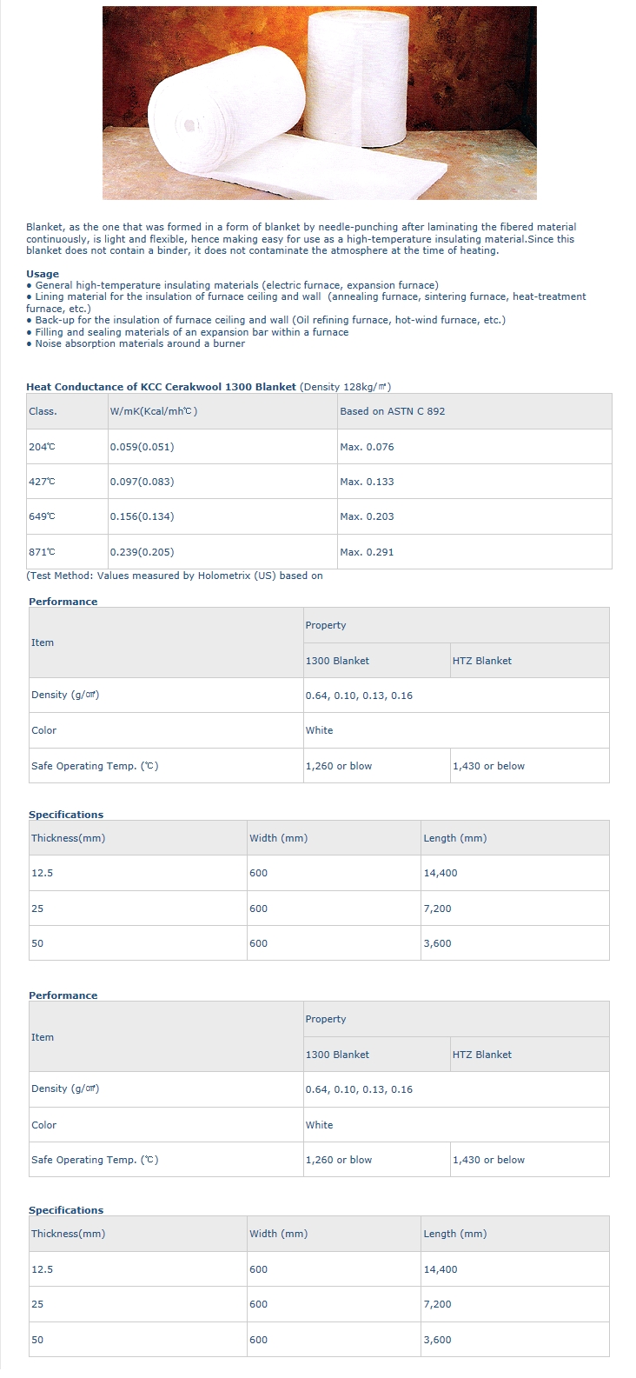Click the bold "Usage" heading
Screen dimensions: 636x1378
tap(43, 274)
